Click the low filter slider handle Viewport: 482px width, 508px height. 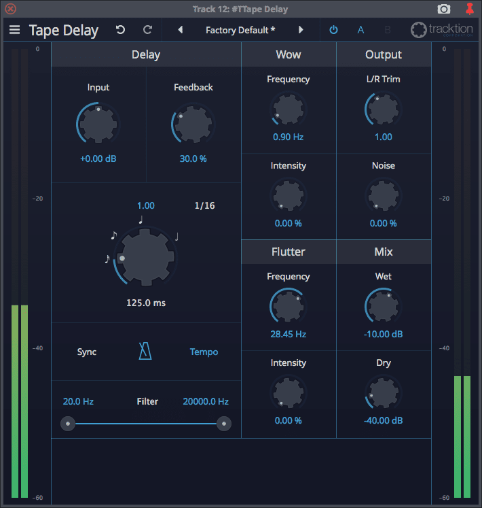tap(68, 424)
